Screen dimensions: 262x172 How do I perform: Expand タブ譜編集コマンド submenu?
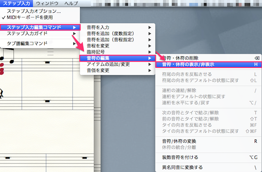pos(40,43)
